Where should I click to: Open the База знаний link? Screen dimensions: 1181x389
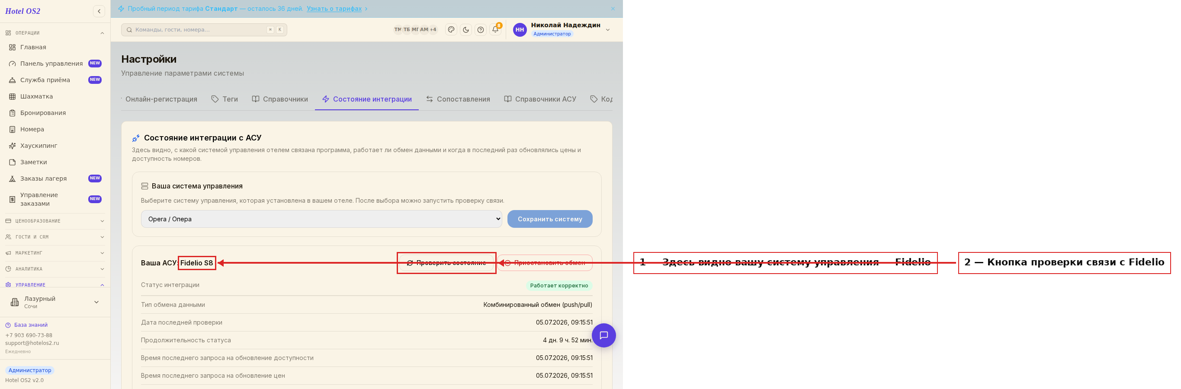(26, 325)
